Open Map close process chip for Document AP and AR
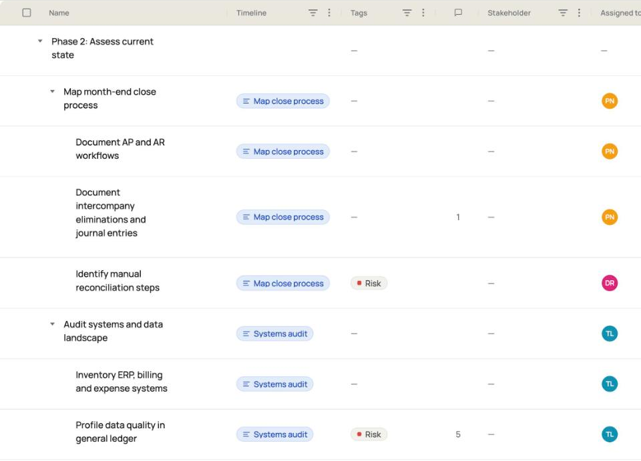 tap(283, 151)
